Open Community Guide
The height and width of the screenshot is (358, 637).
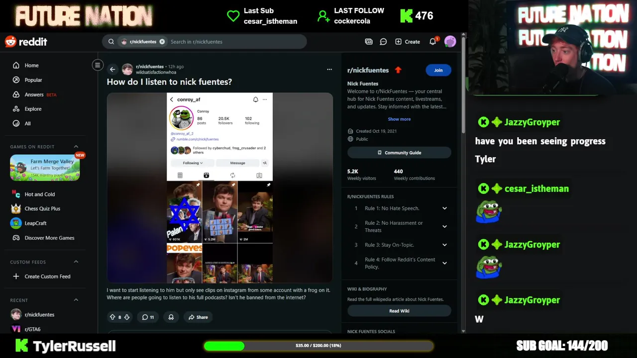(x=399, y=153)
